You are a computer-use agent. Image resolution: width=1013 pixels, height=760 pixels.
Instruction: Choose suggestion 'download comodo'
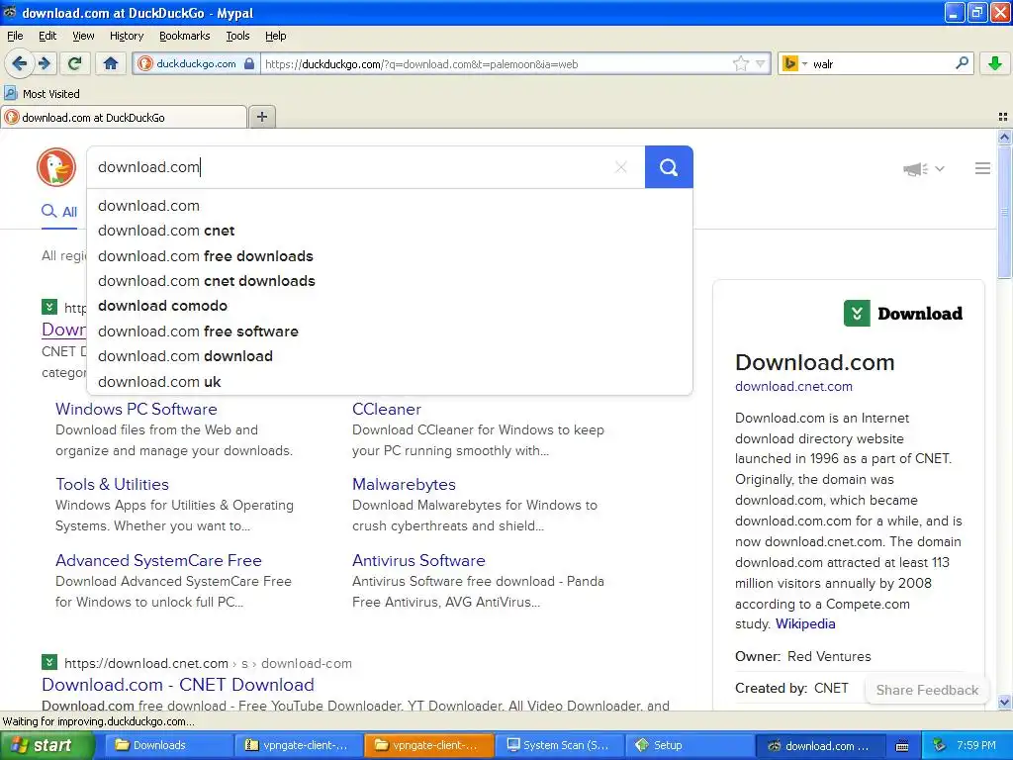(x=390, y=306)
